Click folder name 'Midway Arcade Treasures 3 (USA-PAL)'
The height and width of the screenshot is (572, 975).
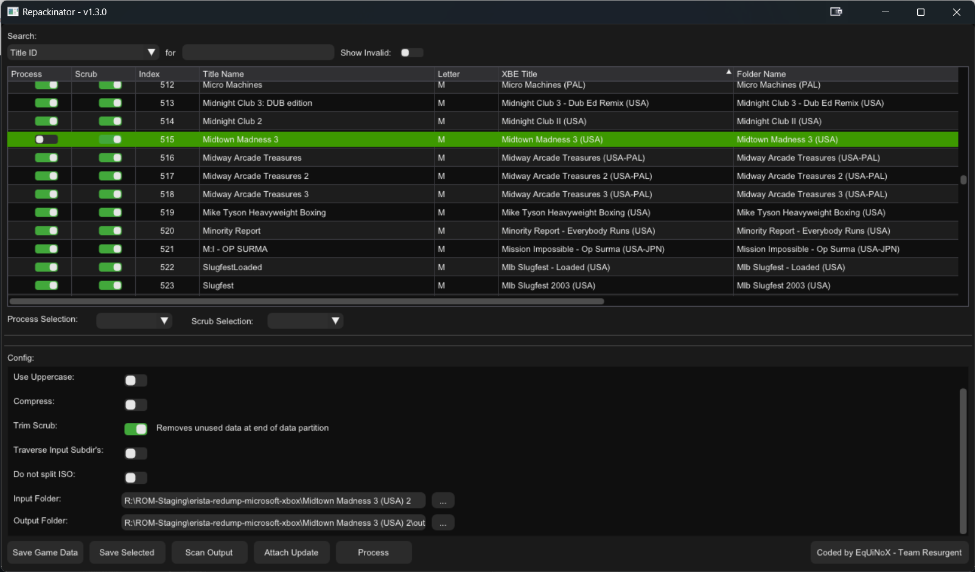click(812, 194)
